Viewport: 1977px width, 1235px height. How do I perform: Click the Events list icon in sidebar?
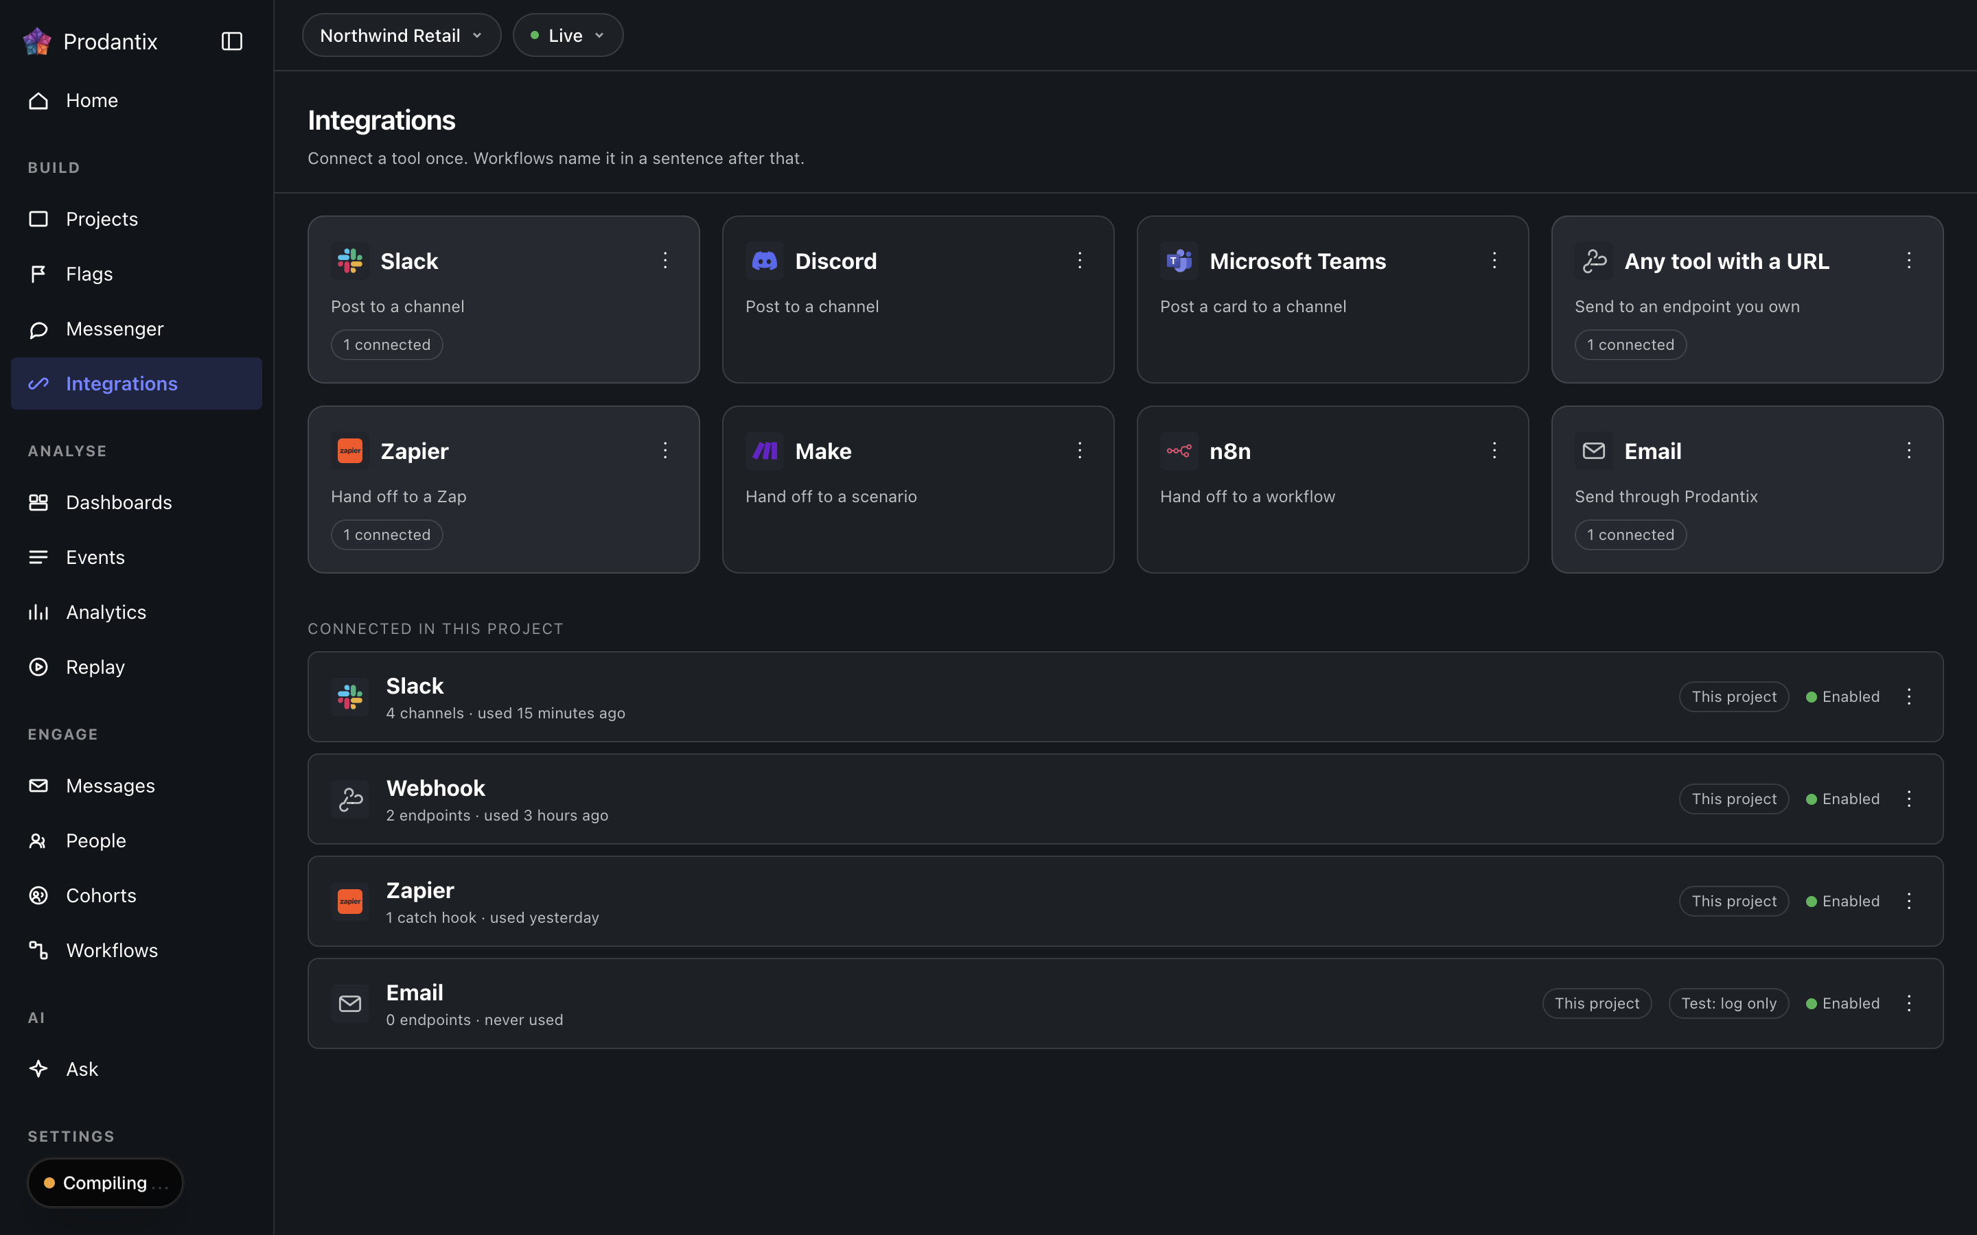coord(38,557)
